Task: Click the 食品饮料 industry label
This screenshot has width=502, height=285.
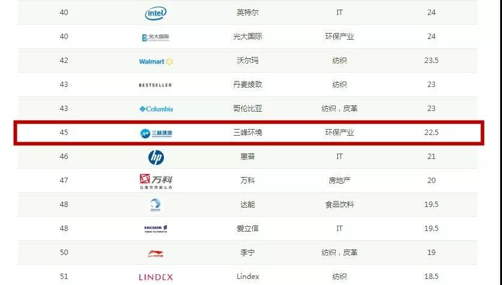Action: [339, 205]
